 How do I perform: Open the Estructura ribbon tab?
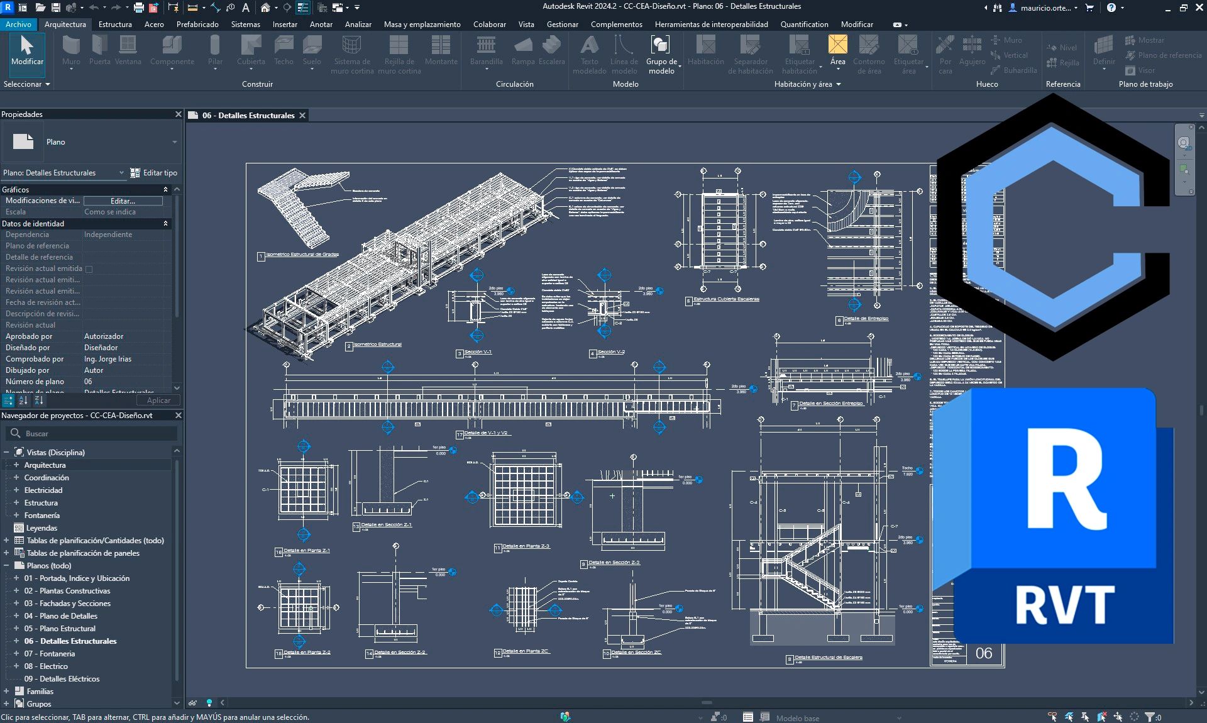pos(115,25)
